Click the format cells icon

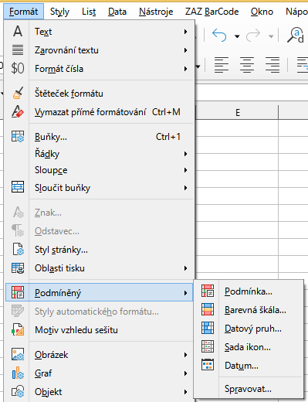(18, 136)
